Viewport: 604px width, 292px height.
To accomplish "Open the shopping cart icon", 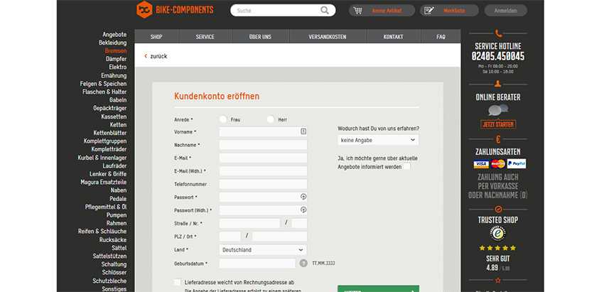I will pos(357,11).
